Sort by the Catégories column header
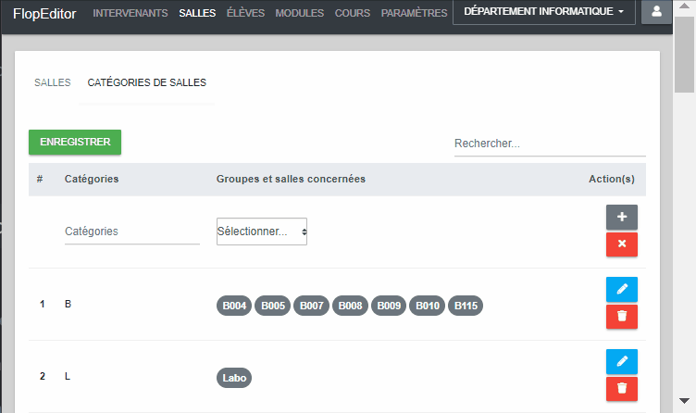Screen dimensions: 696x413 (x=92, y=179)
